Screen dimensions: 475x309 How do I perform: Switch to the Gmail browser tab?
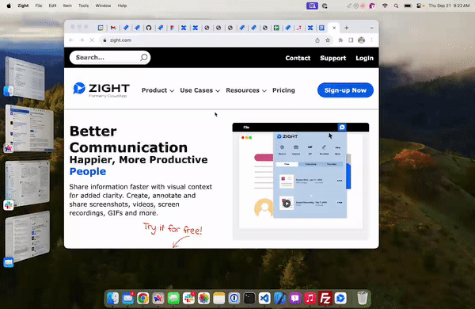[x=113, y=28]
